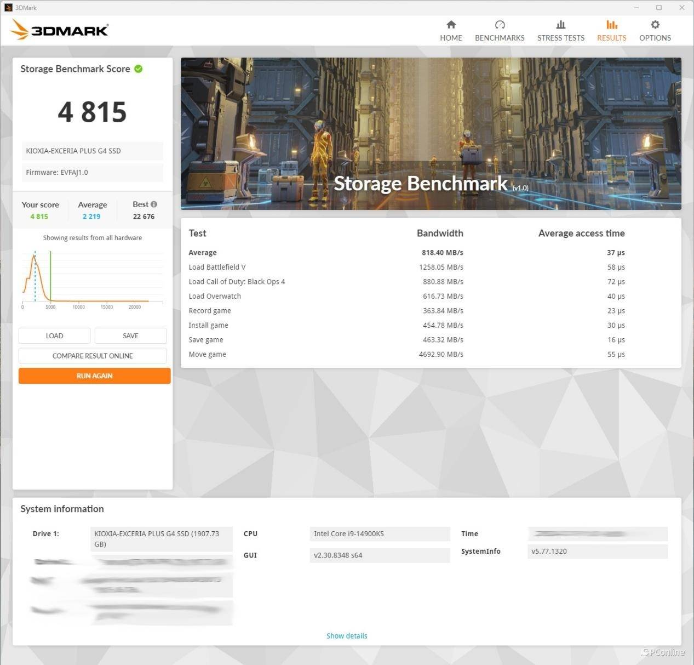This screenshot has width=694, height=665.
Task: Select the Intel Core i9-14900KS CPU field
Action: 379,534
